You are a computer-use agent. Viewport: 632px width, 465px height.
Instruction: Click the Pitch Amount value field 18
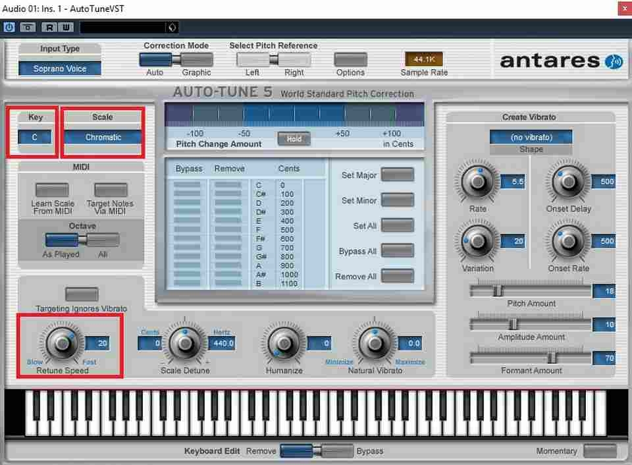point(604,290)
